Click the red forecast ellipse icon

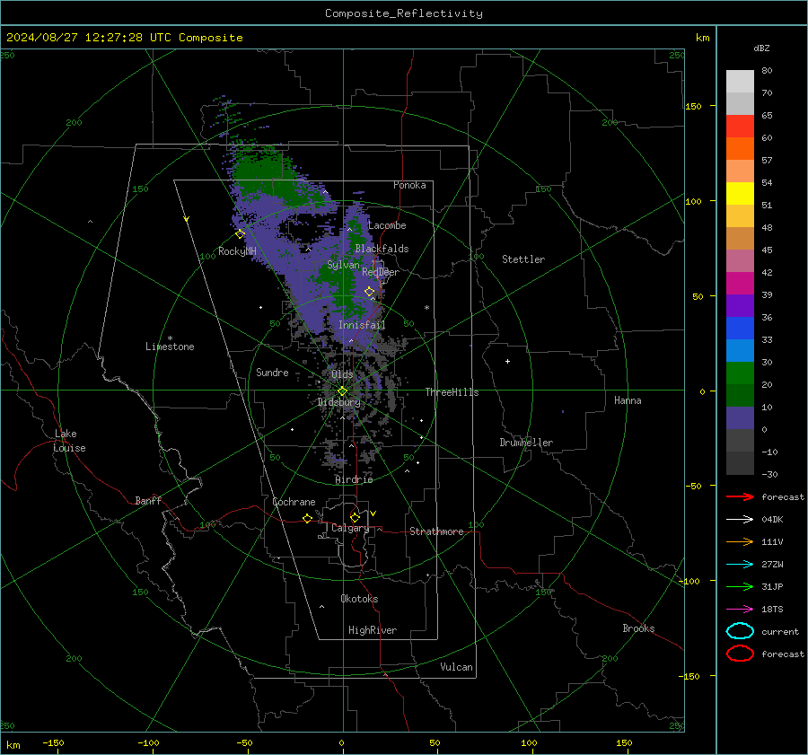point(740,654)
